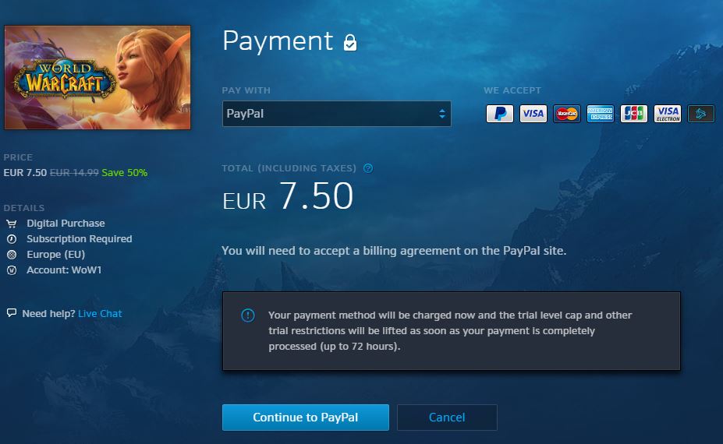This screenshot has height=444, width=723.
Task: Open the Pay With PayPal dropdown
Action: click(337, 113)
